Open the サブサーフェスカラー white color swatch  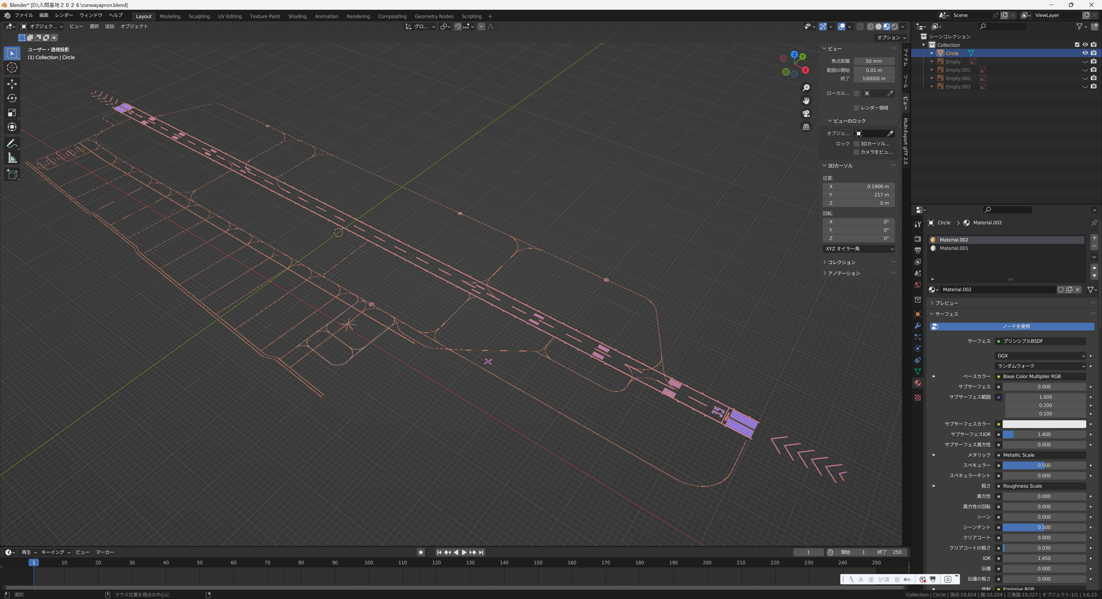click(1044, 424)
